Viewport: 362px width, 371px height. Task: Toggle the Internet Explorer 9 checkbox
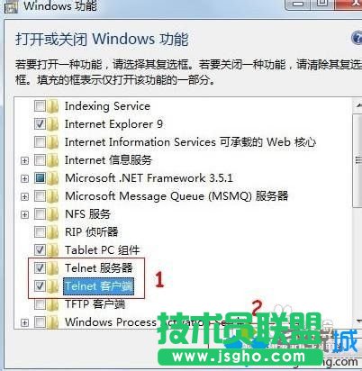tap(40, 124)
